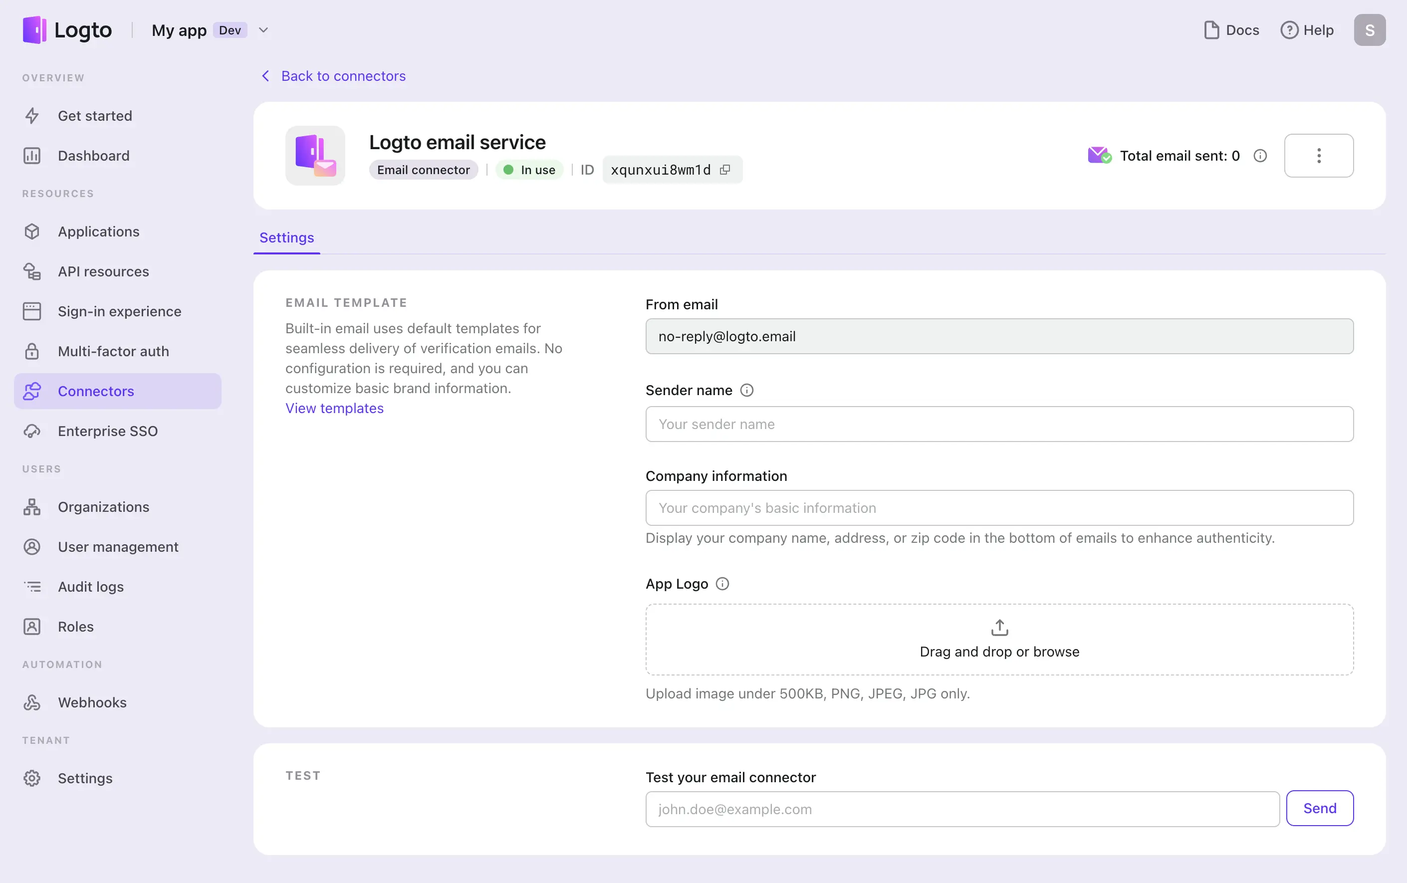Click the Send test email button
The height and width of the screenshot is (883, 1407).
[x=1320, y=809]
